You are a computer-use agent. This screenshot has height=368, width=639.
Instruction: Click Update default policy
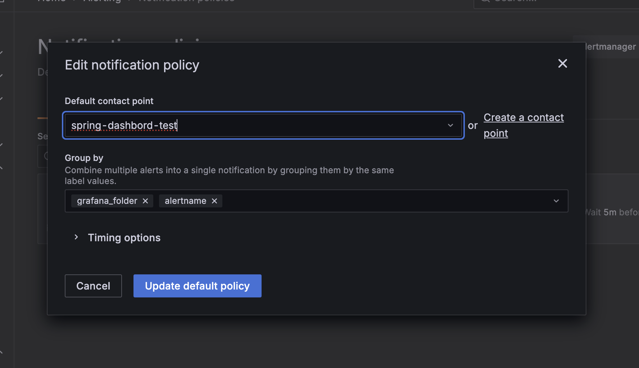tap(197, 286)
